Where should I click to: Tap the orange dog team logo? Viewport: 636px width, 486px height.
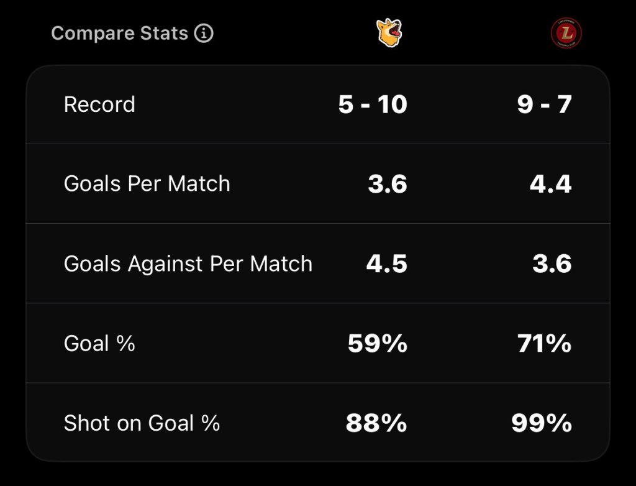tap(389, 32)
